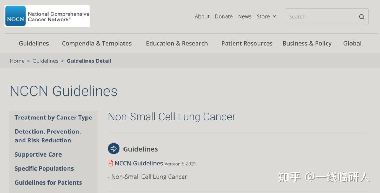The width and height of the screenshot is (380, 193).
Task: Open Treatment by Cancer Type sidebar link
Action: pyautogui.click(x=53, y=118)
